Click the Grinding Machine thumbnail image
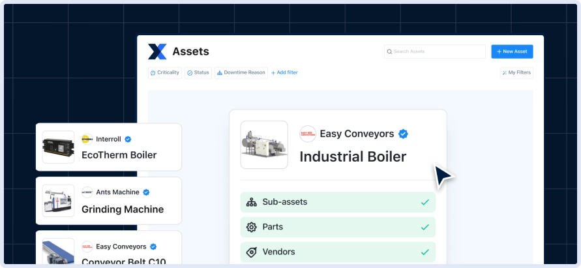This screenshot has width=581, height=268. [58, 201]
